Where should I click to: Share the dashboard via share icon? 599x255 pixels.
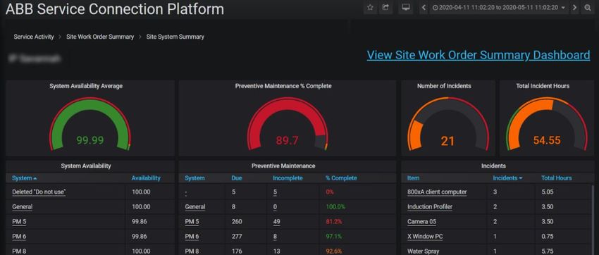click(x=385, y=8)
